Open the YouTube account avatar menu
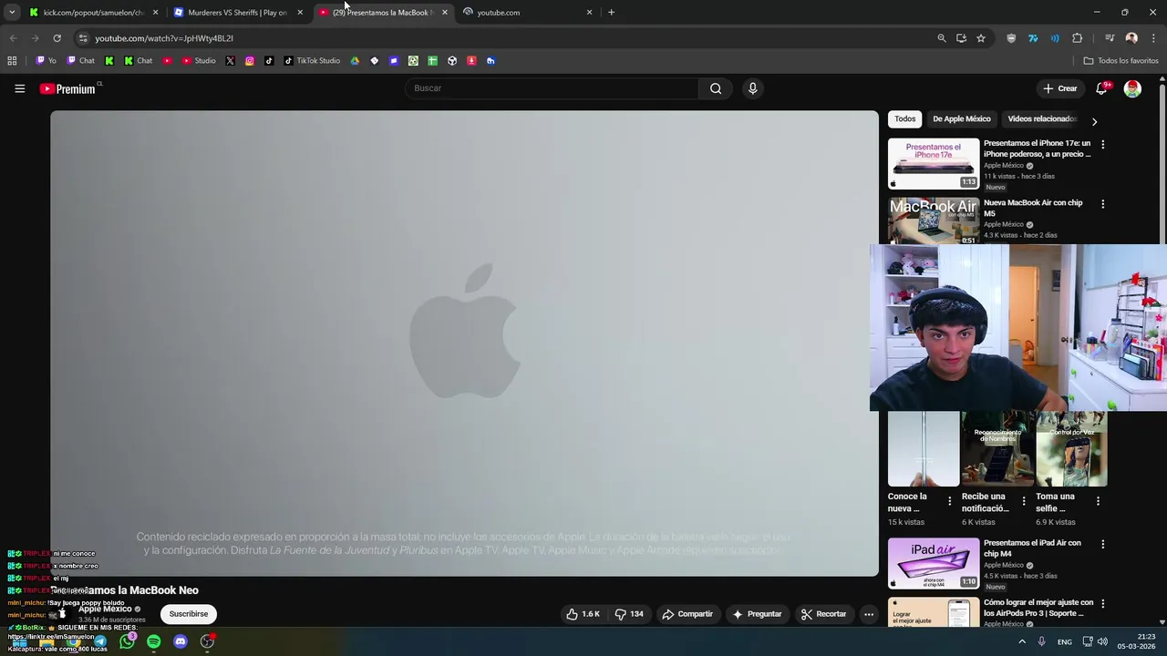1167x656 pixels. click(x=1132, y=88)
